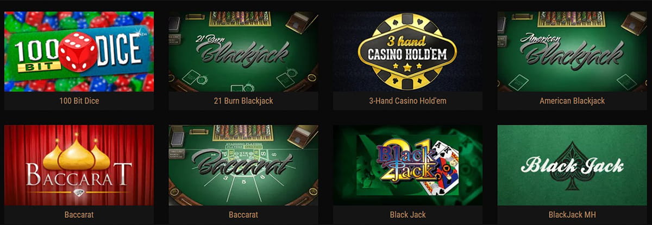Click Baccarat caption under red-curtain thumbnail
The width and height of the screenshot is (652, 225).
[79, 215]
